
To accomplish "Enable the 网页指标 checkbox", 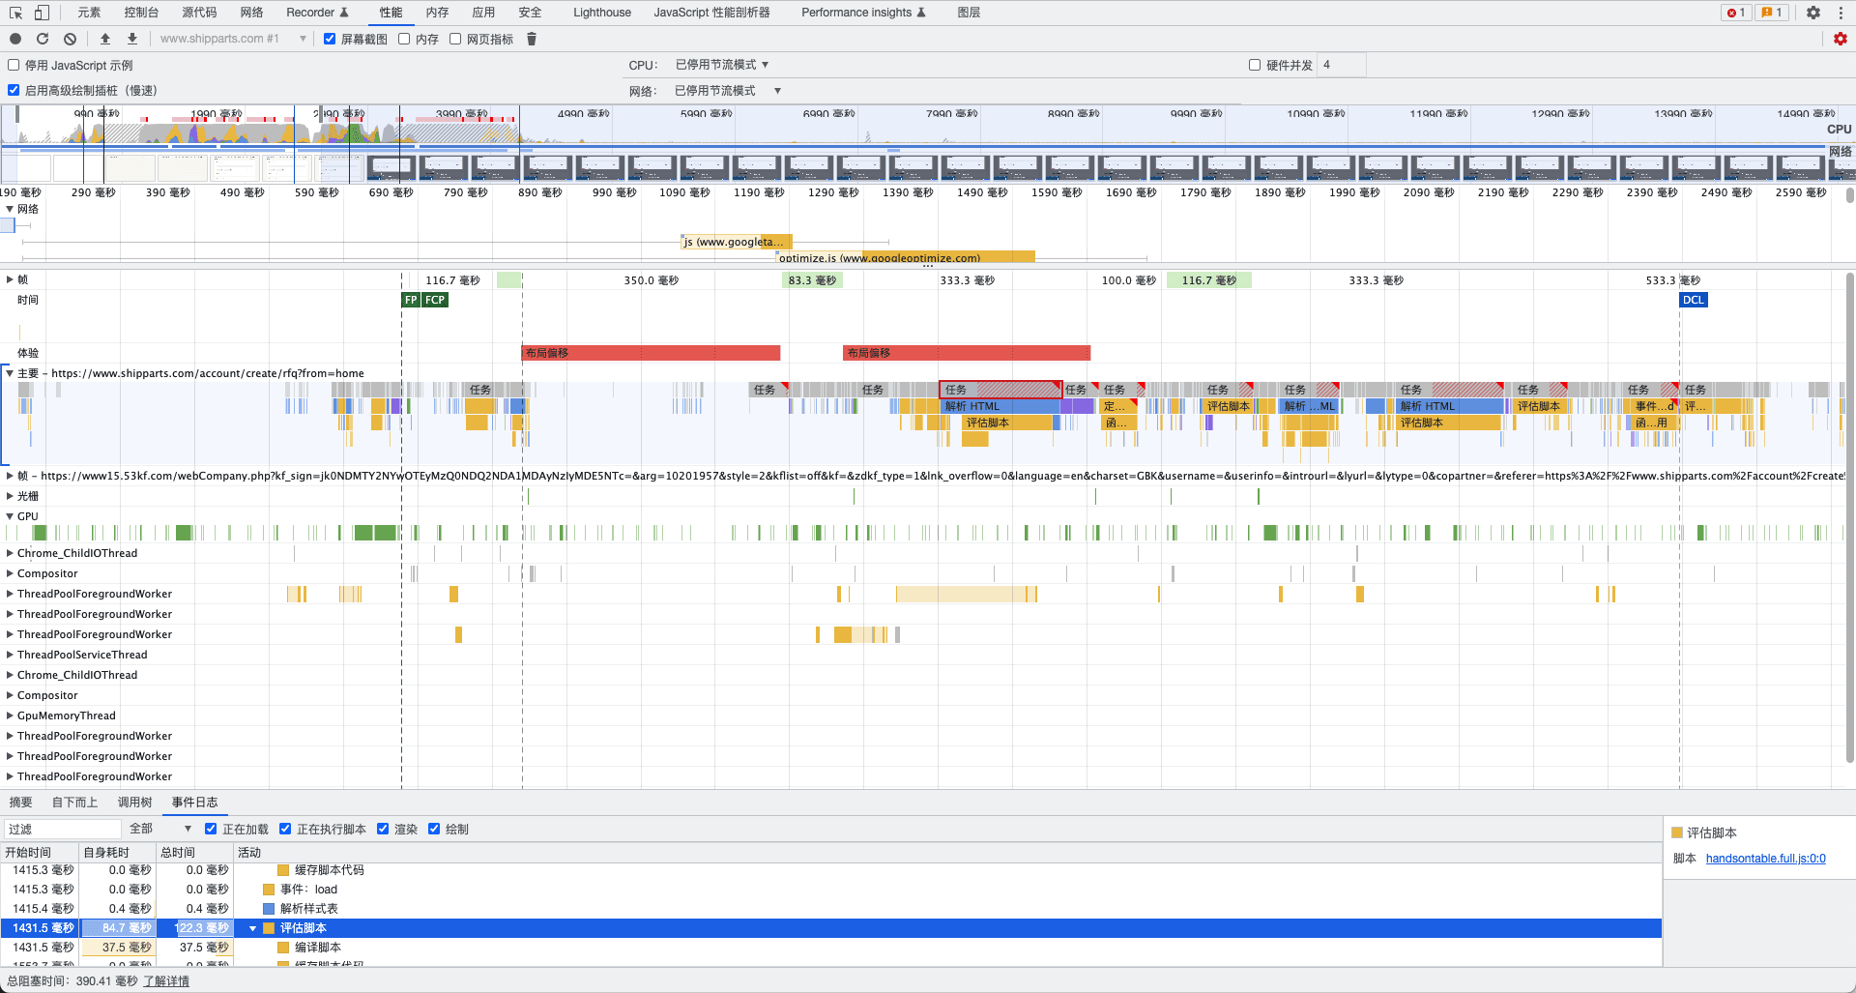I will click(455, 39).
